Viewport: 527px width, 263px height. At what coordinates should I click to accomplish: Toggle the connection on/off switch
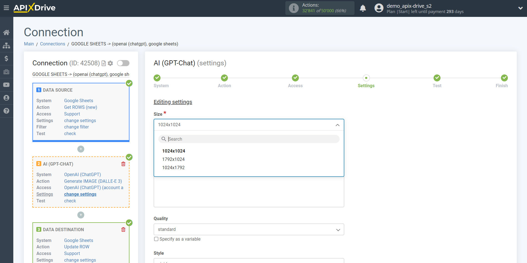[123, 63]
